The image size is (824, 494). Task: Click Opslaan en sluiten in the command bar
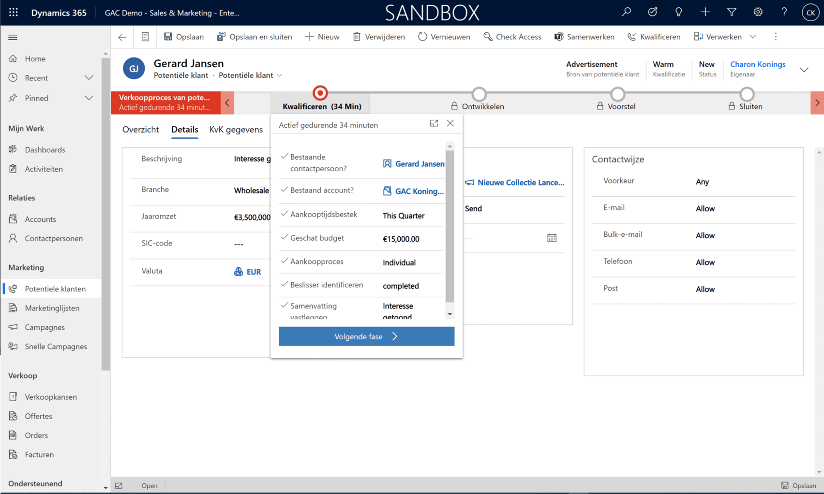coord(255,37)
